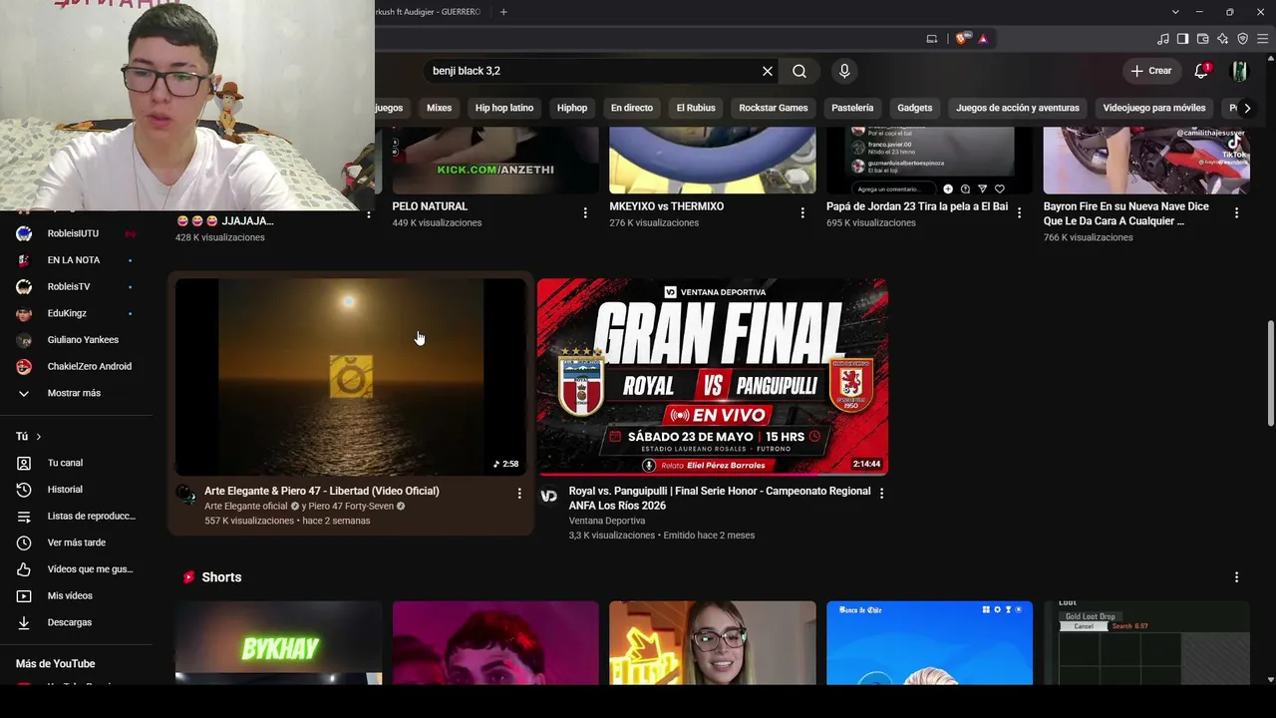Clear the search box text
Viewport: 1276px width, 718px height.
(x=768, y=71)
